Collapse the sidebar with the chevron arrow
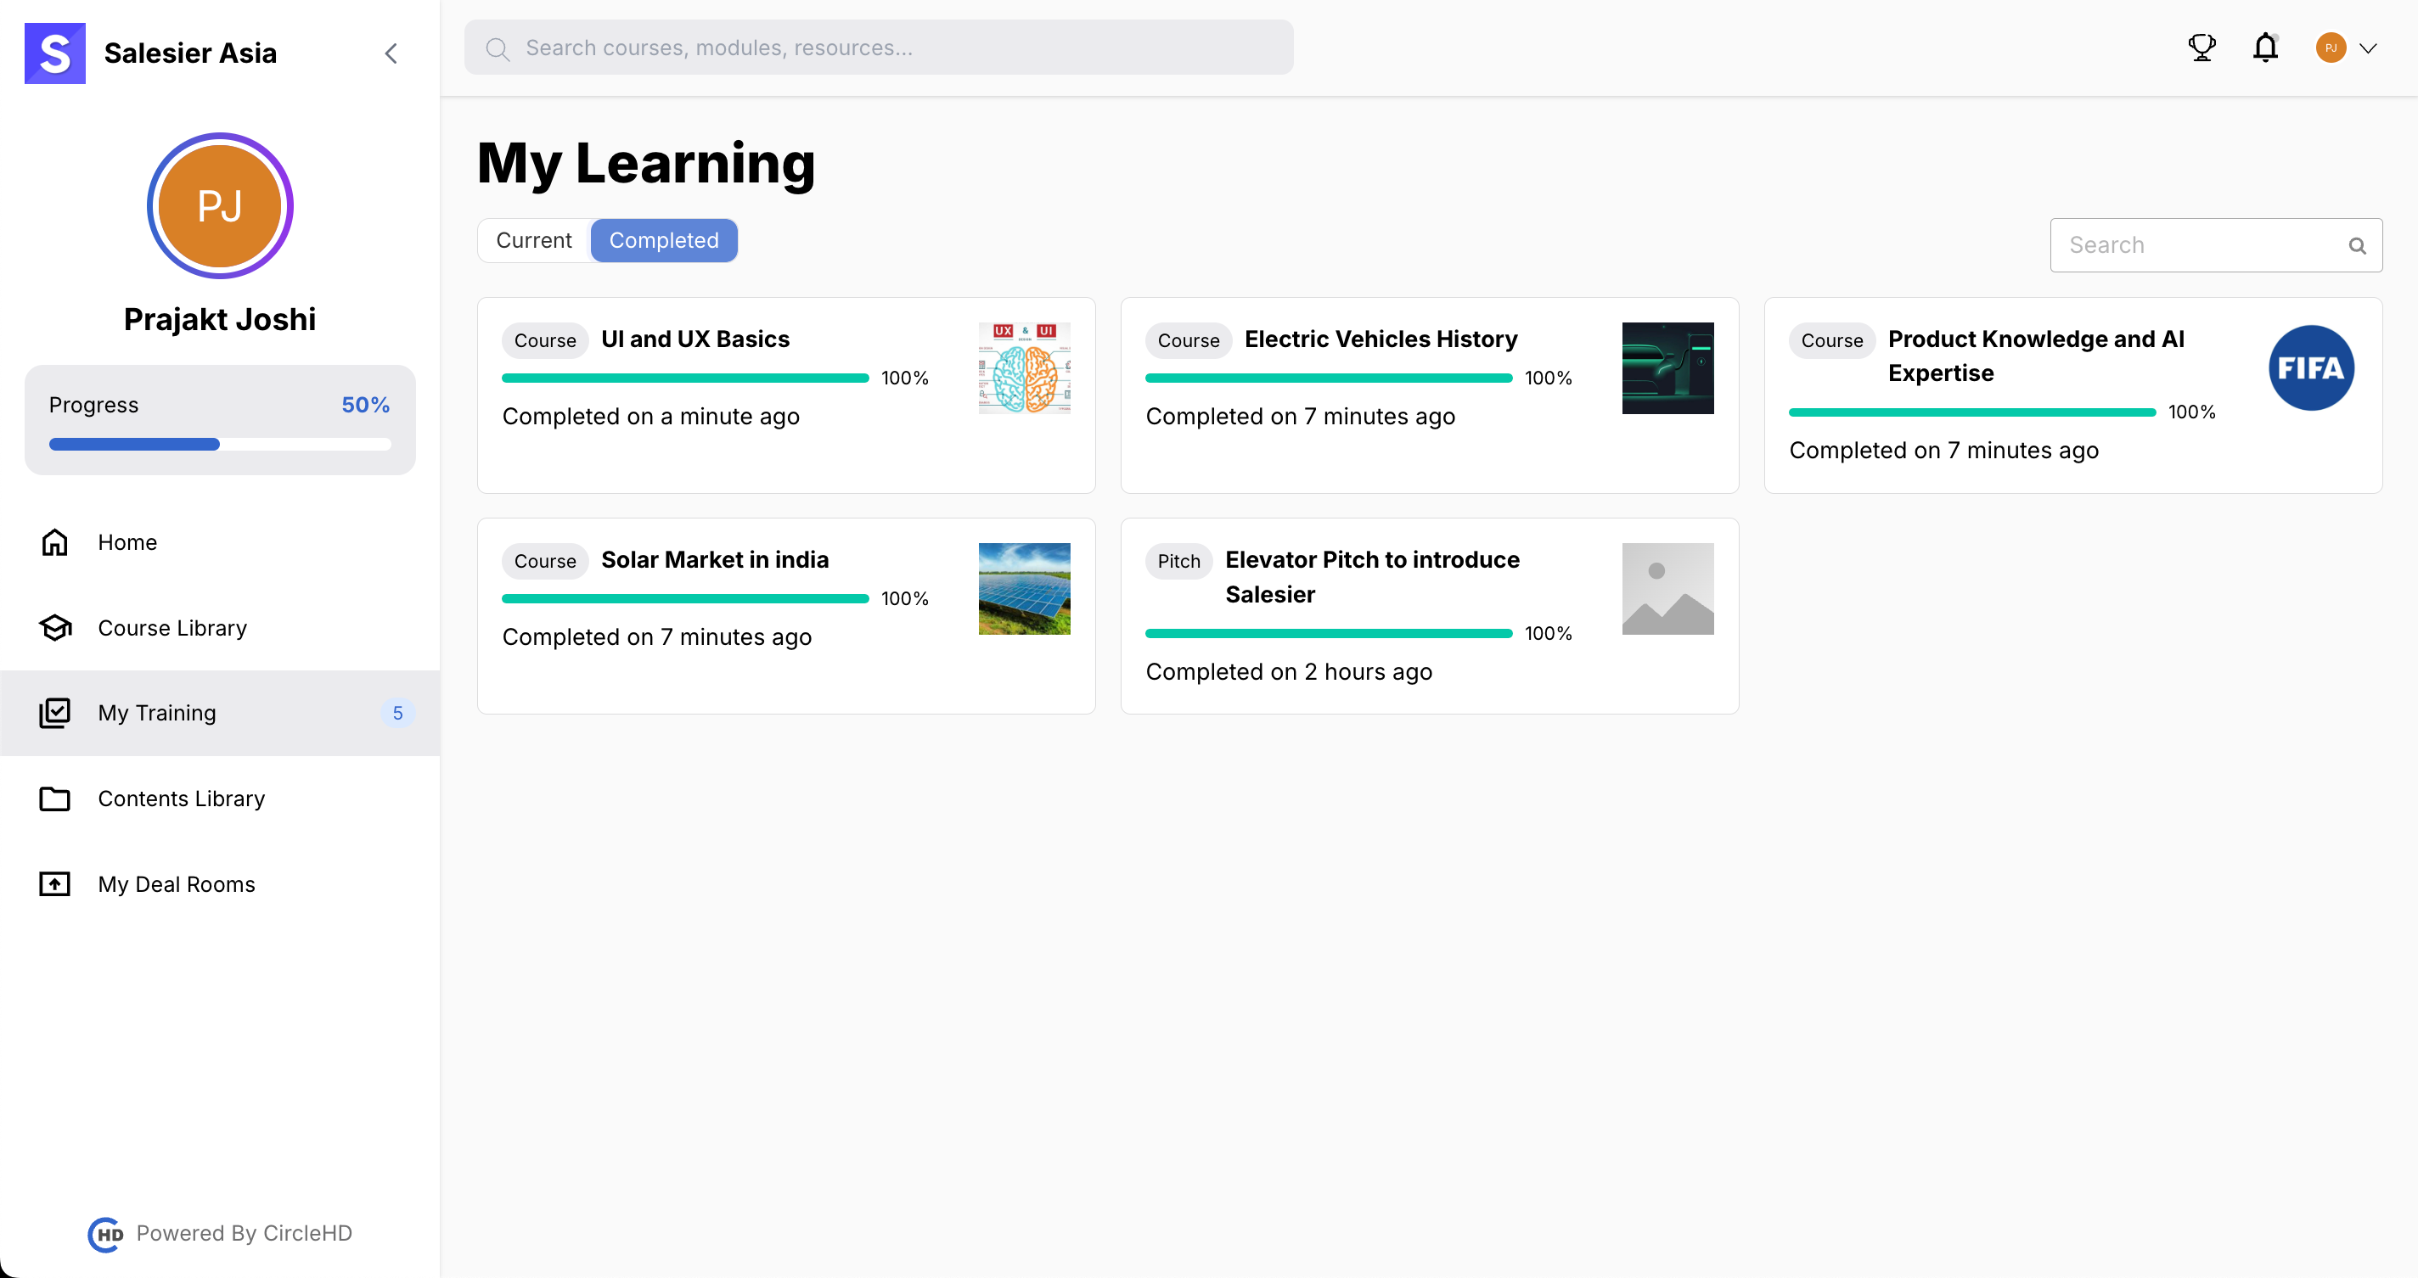Screen dimensions: 2418x1278 [x=391, y=53]
